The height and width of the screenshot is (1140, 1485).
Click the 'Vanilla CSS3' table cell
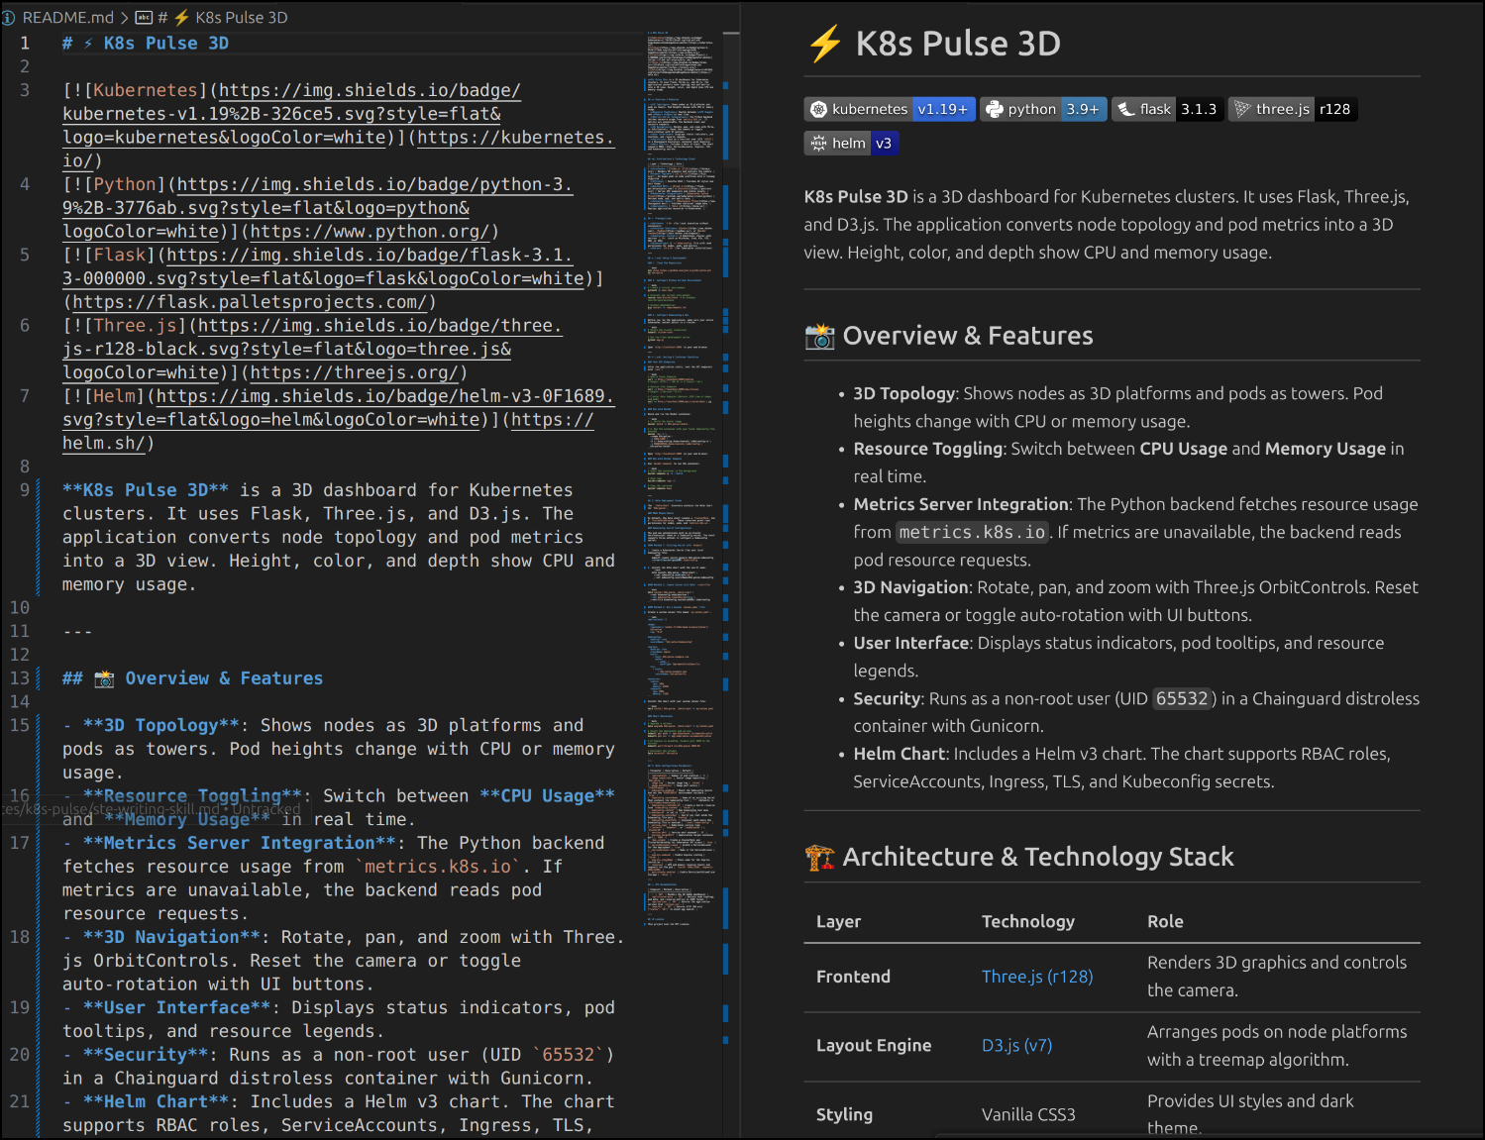(x=1028, y=1115)
